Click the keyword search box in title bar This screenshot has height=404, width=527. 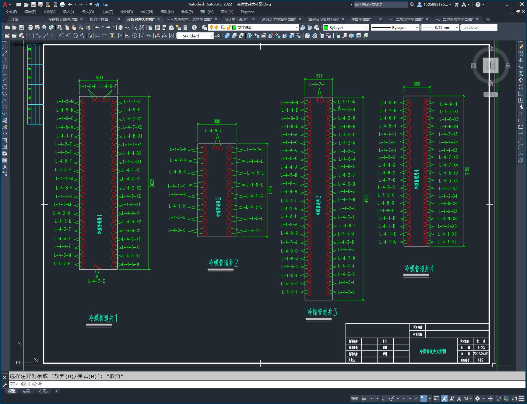point(381,5)
